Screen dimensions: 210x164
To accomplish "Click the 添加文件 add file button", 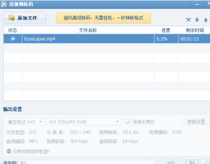I will pyautogui.click(x=25, y=18).
